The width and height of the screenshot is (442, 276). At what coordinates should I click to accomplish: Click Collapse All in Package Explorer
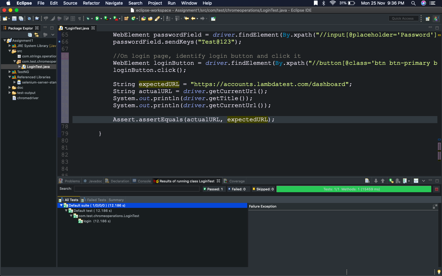pyautogui.click(x=30, y=35)
